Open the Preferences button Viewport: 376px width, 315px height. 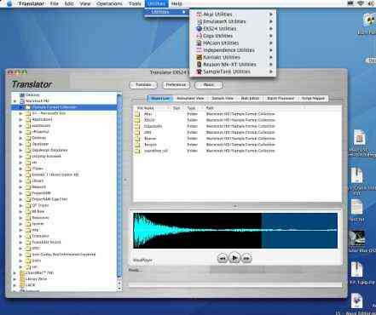176,85
